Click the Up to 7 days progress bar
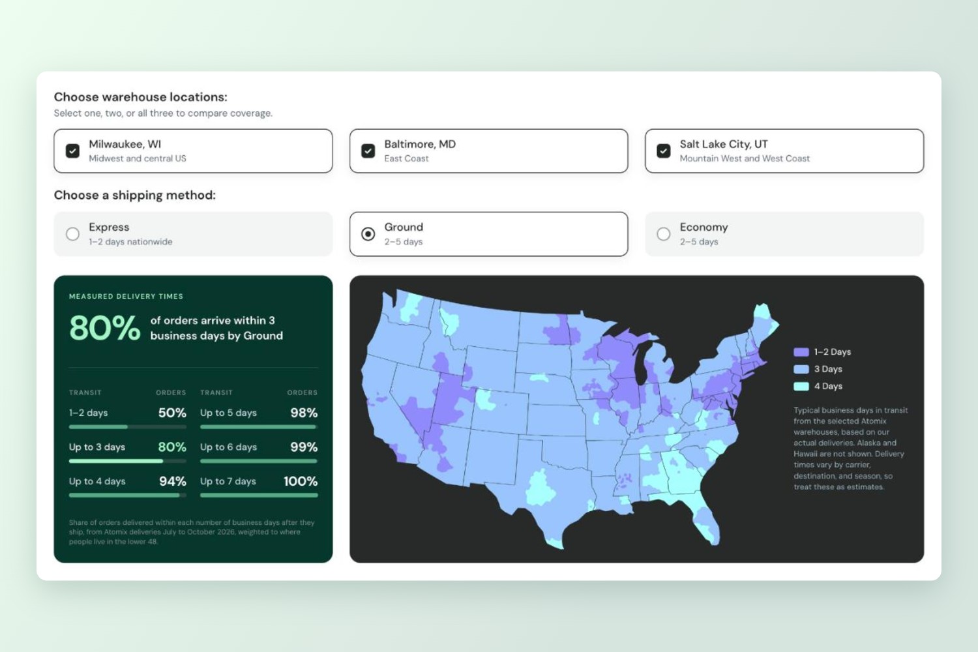The image size is (978, 652). [259, 495]
